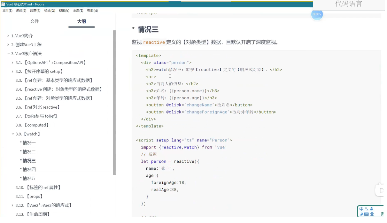Click the inline code word reactive
This screenshot has width=387, height=223.
tap(154, 42)
